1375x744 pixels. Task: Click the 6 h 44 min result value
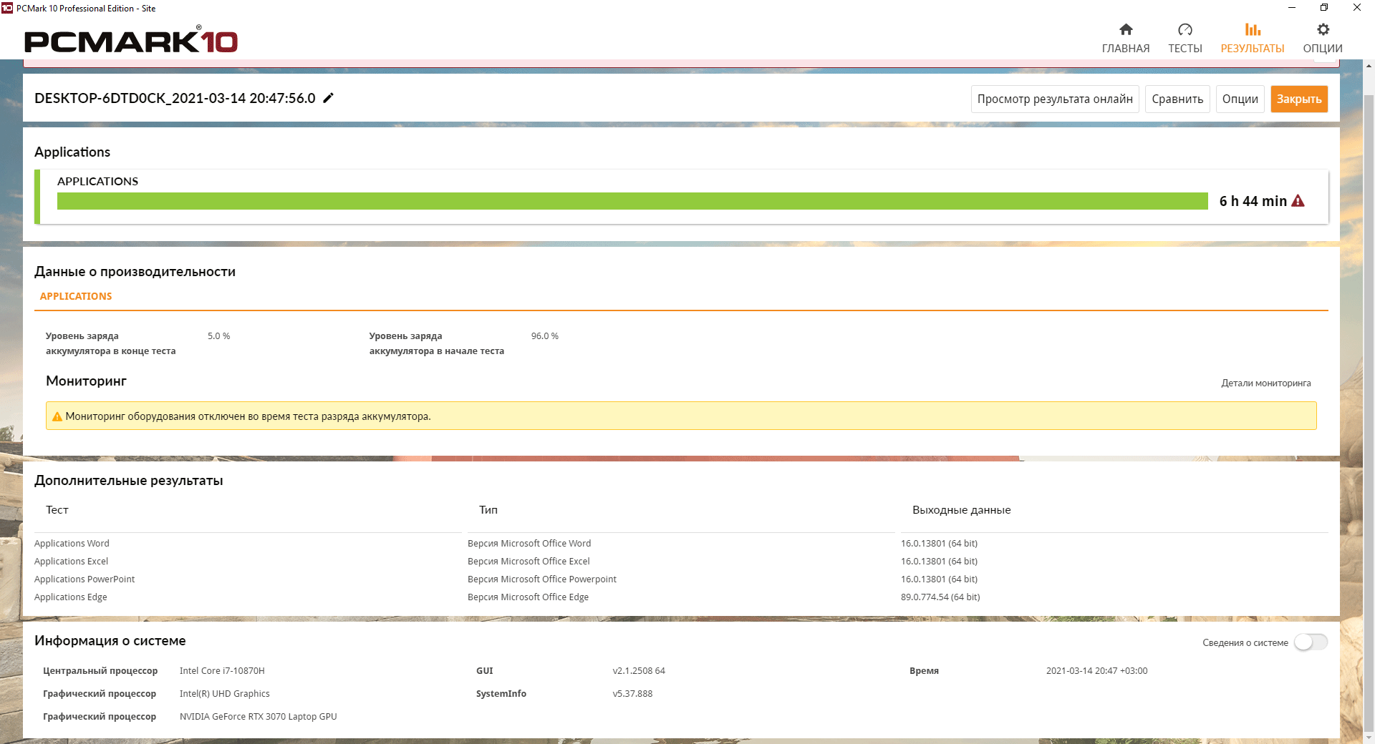click(1253, 201)
